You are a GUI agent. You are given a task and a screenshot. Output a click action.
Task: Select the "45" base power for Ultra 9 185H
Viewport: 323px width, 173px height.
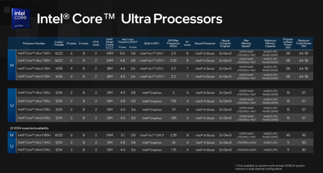pos(288,135)
